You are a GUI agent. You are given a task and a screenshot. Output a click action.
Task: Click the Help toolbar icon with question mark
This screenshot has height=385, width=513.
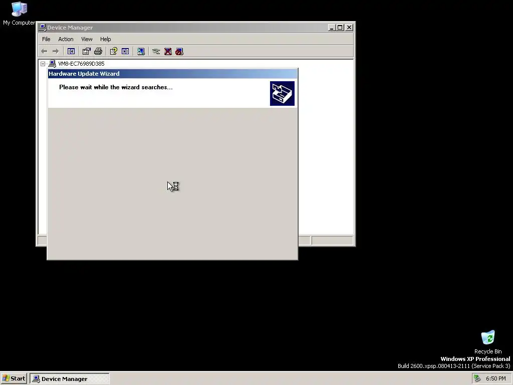pos(114,52)
